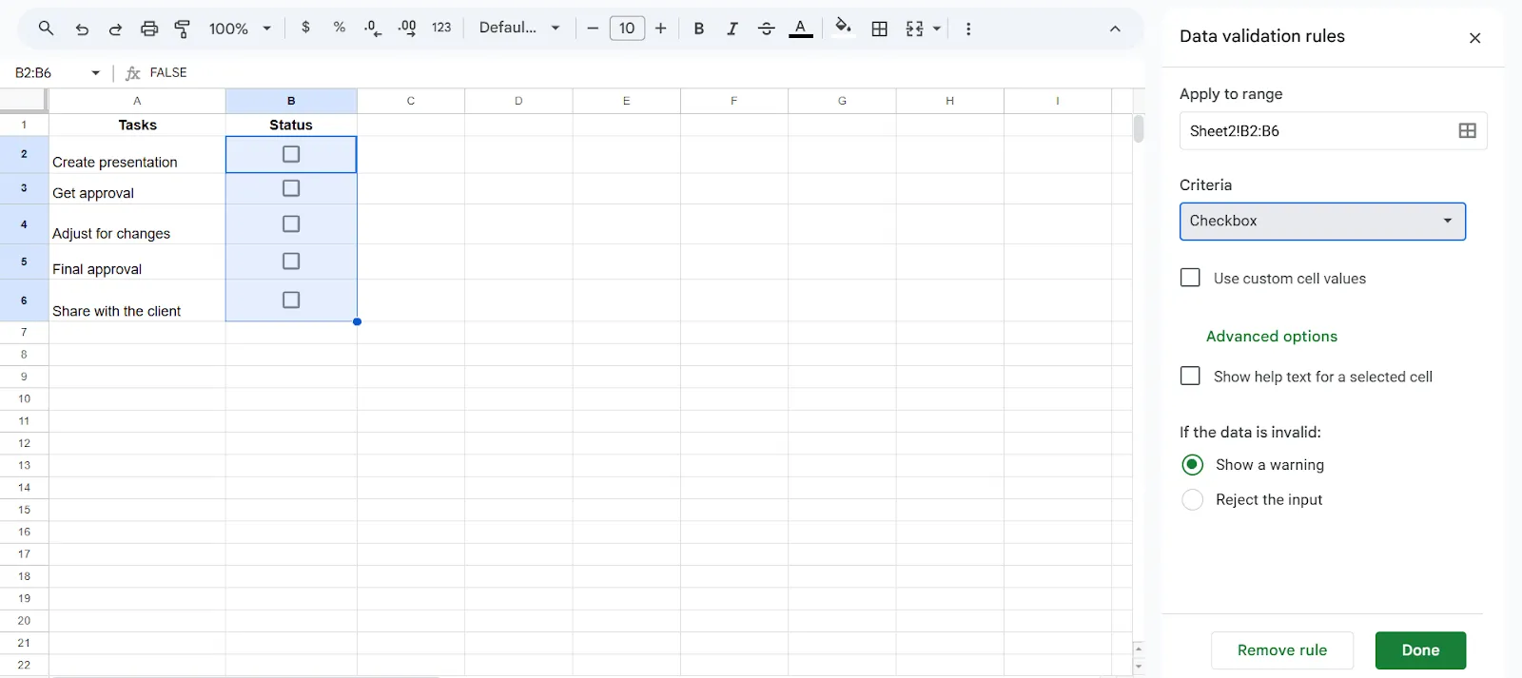The height and width of the screenshot is (678, 1522).
Task: Check the Share with the client box
Action: pos(291,300)
